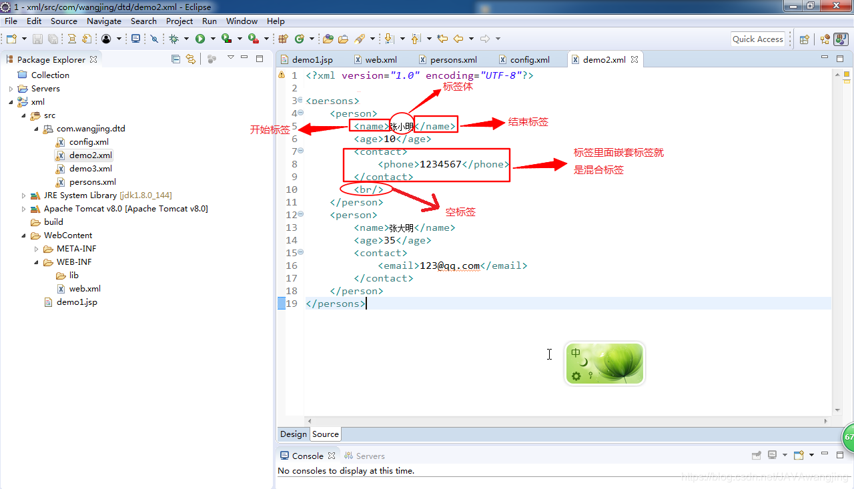Click the editor scroll-down arrow
Screen dimensions: 854x489
[838, 410]
